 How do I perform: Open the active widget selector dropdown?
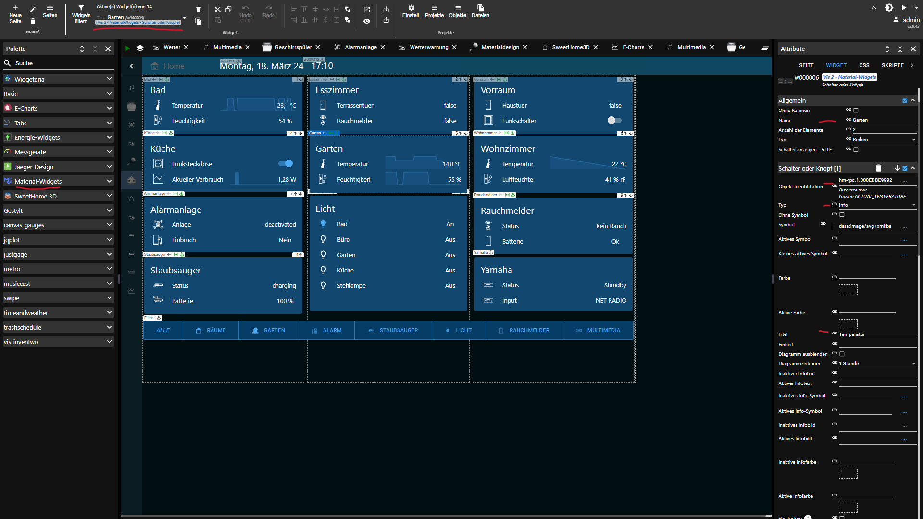point(184,18)
